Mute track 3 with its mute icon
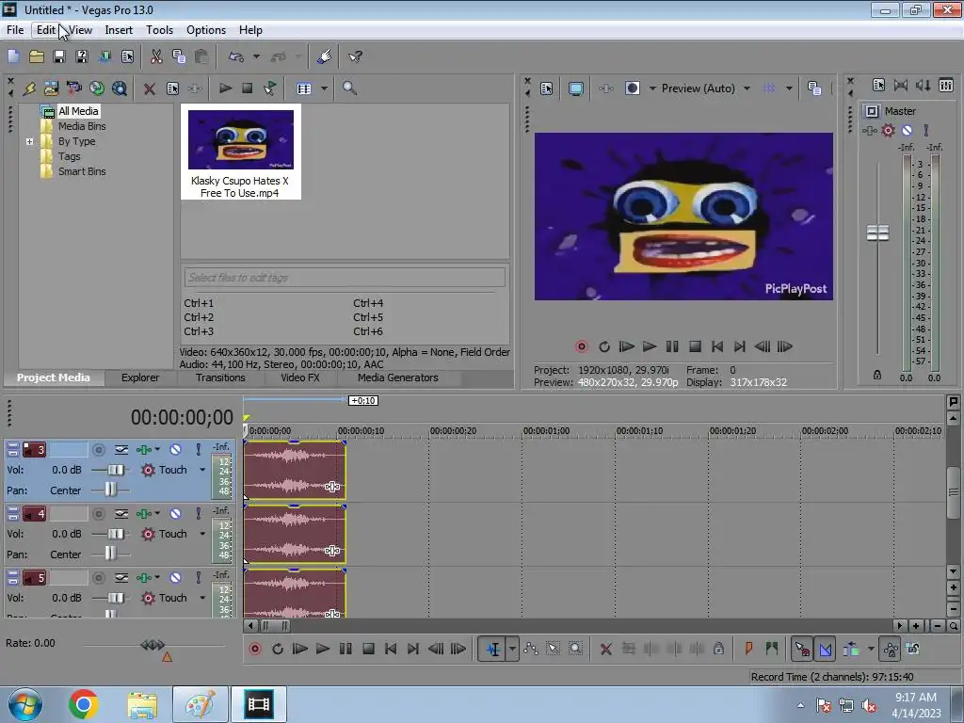 point(175,449)
